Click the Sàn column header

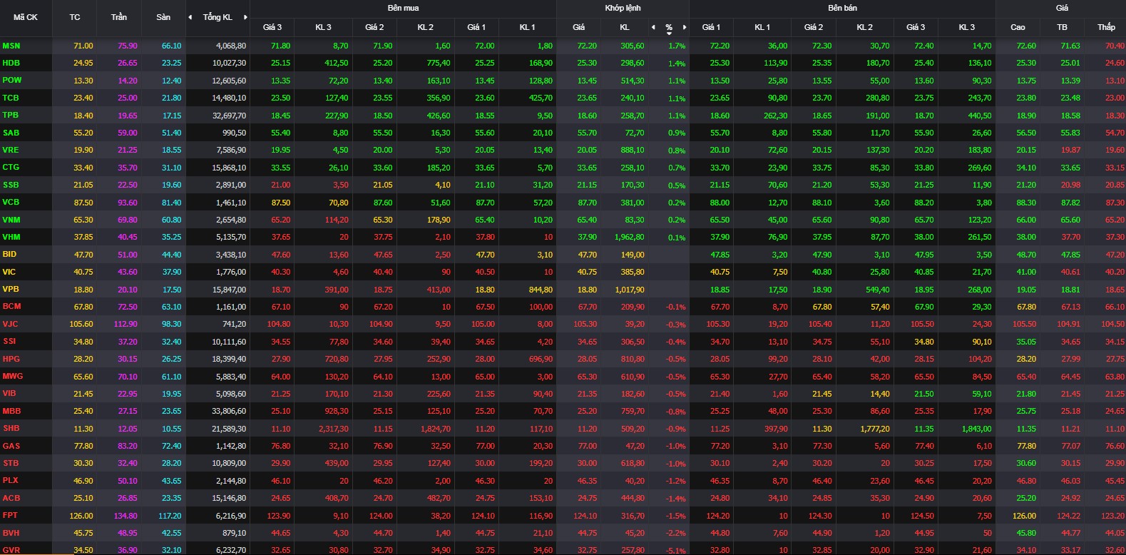(163, 17)
